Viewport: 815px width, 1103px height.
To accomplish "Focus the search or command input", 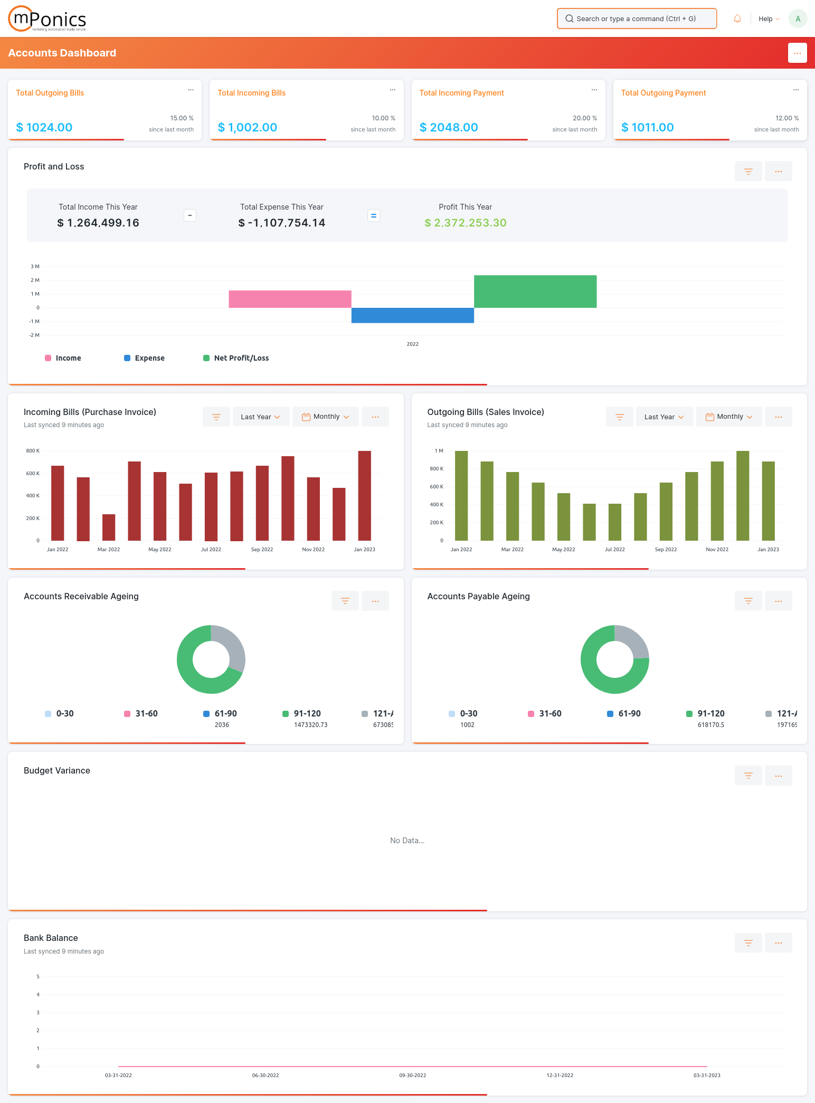I will coord(637,19).
